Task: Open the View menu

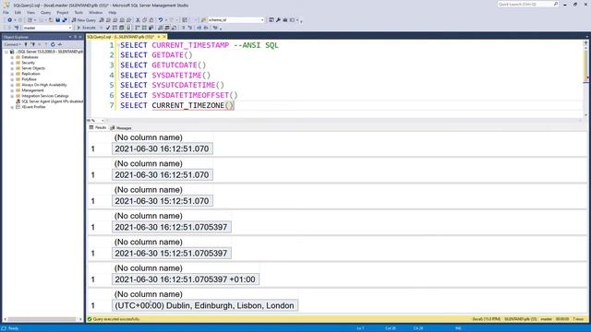Action: point(30,12)
